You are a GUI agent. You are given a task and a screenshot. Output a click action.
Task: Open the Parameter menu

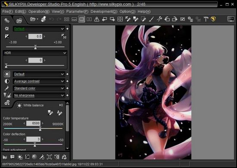[x=77, y=12]
